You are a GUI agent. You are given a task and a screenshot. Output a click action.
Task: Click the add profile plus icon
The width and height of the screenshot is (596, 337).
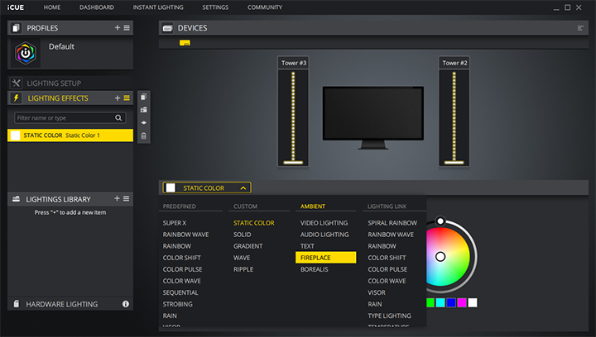(x=118, y=28)
